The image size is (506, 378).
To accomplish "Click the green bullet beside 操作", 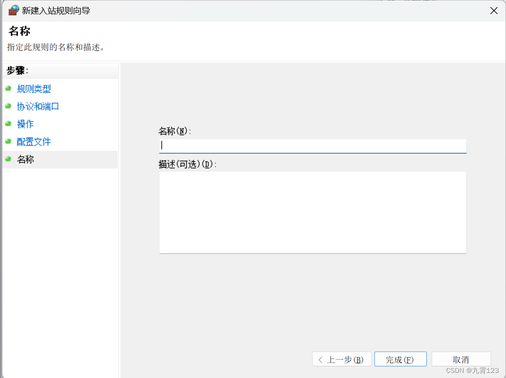I will (8, 124).
